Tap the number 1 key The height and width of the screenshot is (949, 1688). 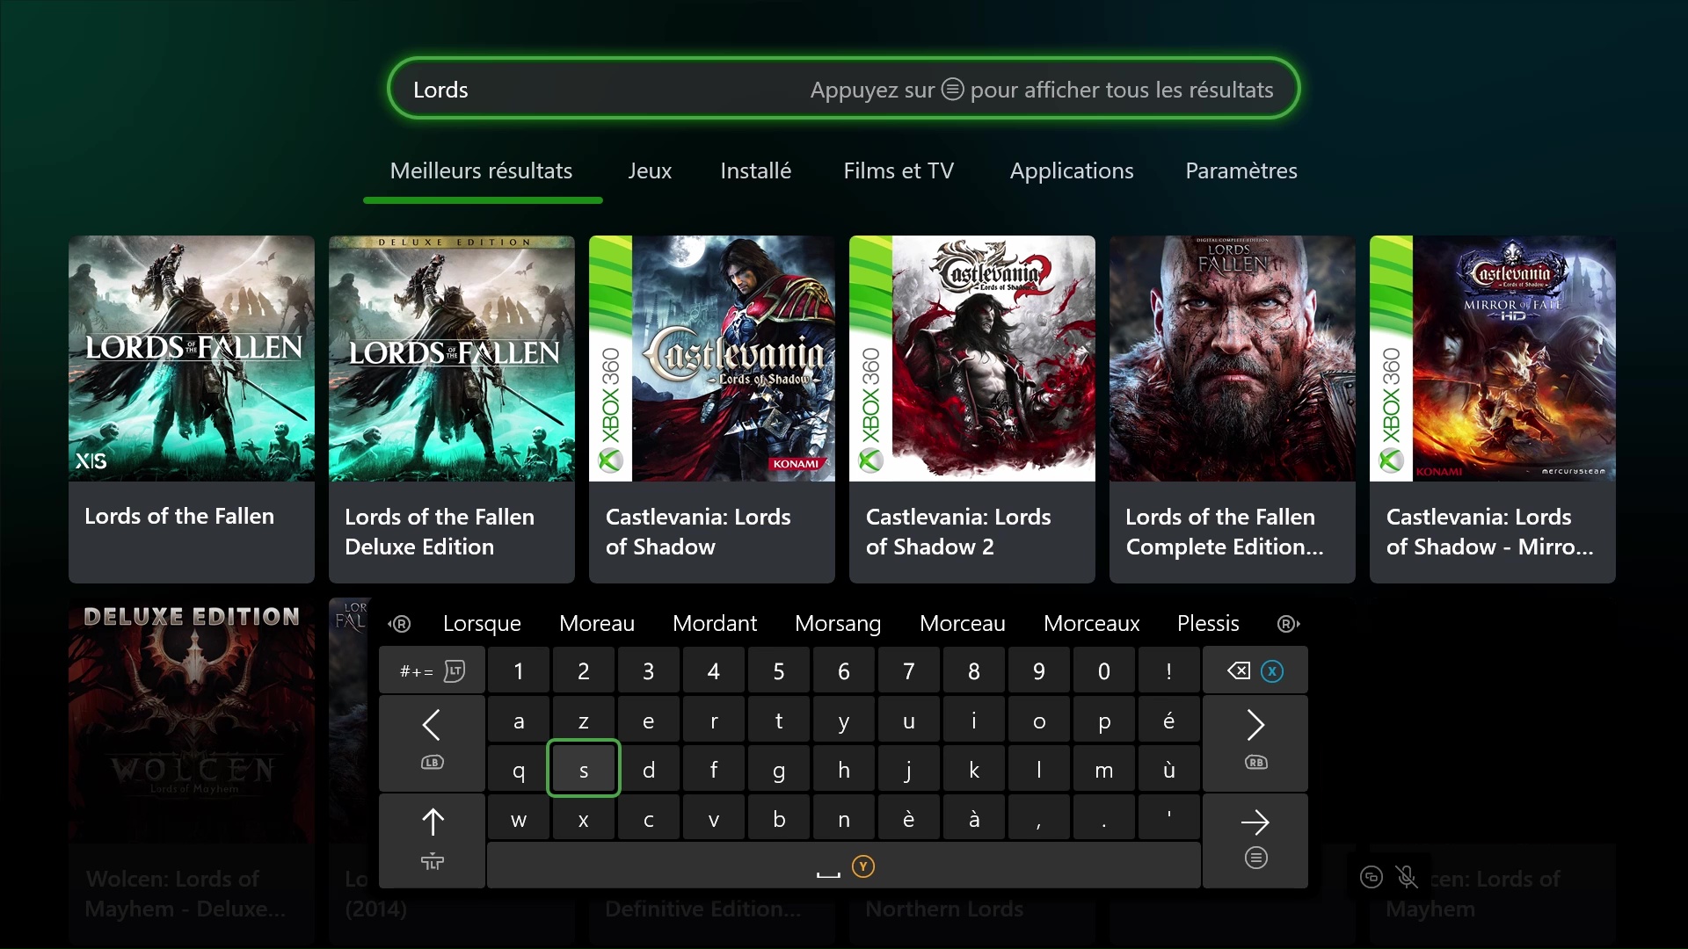tap(519, 671)
